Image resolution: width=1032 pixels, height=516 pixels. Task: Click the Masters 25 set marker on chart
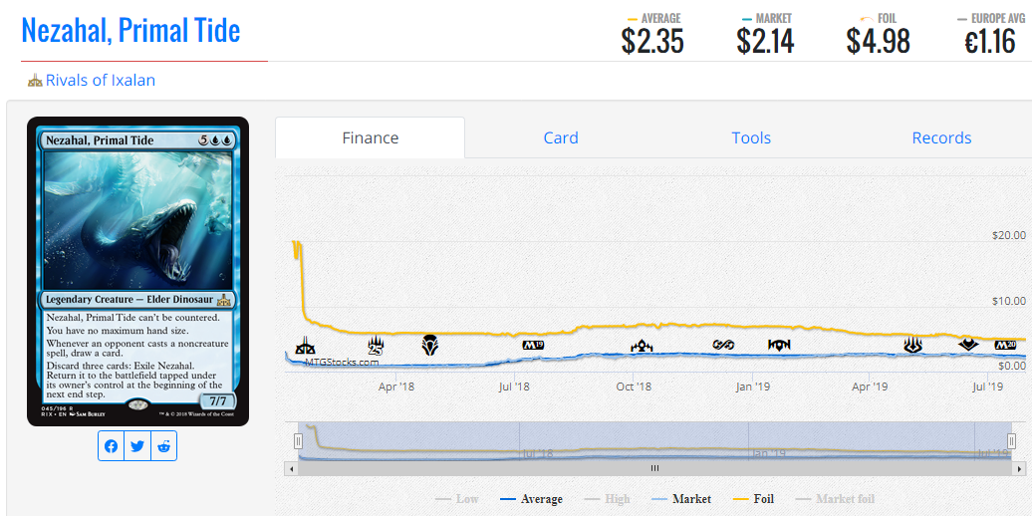[376, 346]
